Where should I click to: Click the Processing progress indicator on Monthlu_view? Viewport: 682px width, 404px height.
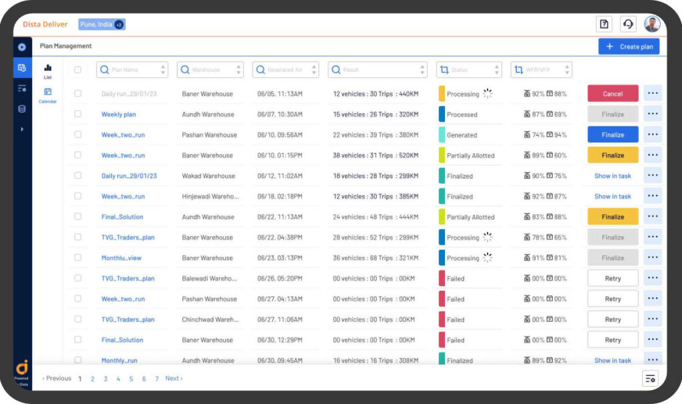(x=488, y=258)
